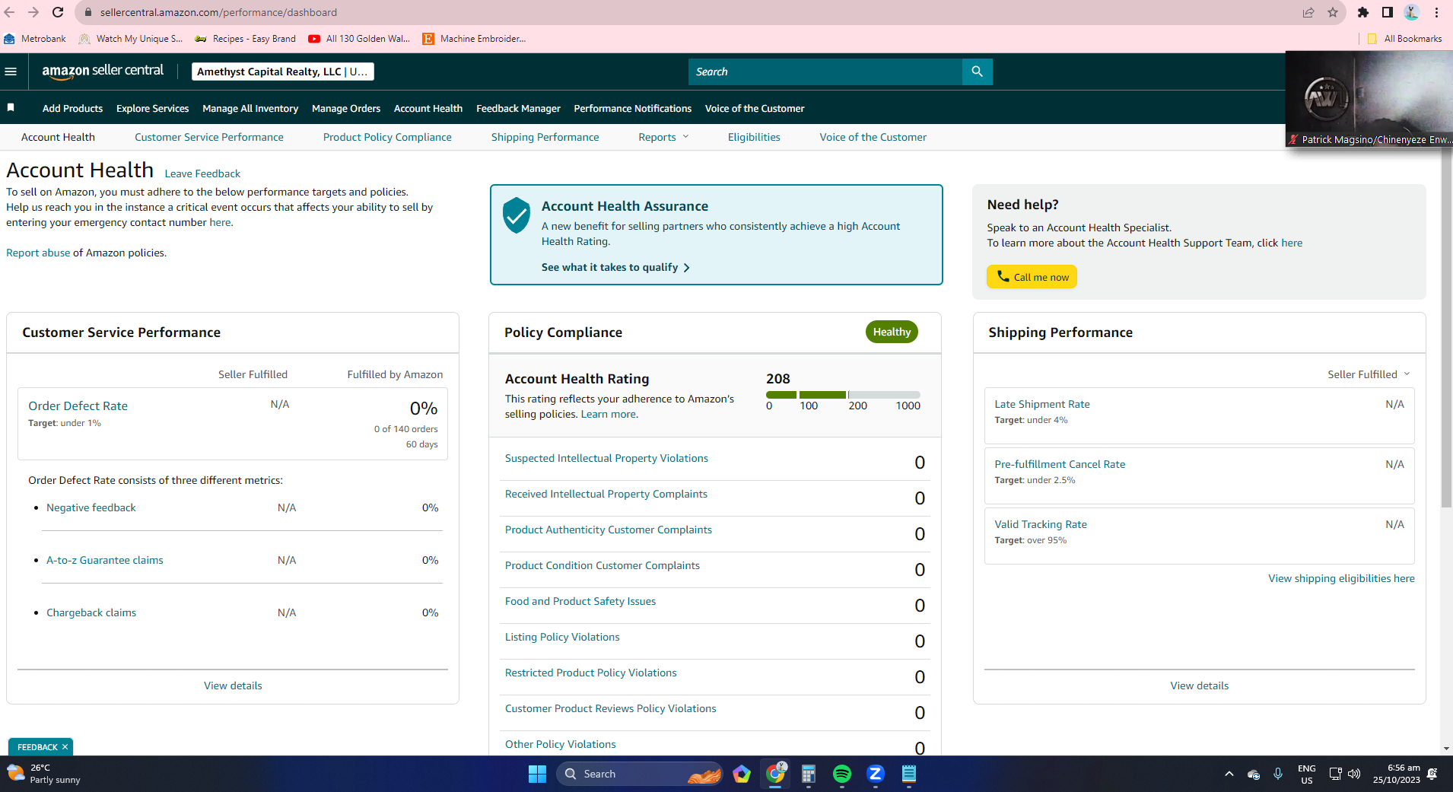Open Order Defect Rate details

[78, 406]
